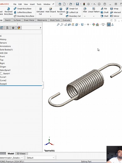Switch to the Weldments tab
This screenshot has width=122, height=163.
point(42,20)
